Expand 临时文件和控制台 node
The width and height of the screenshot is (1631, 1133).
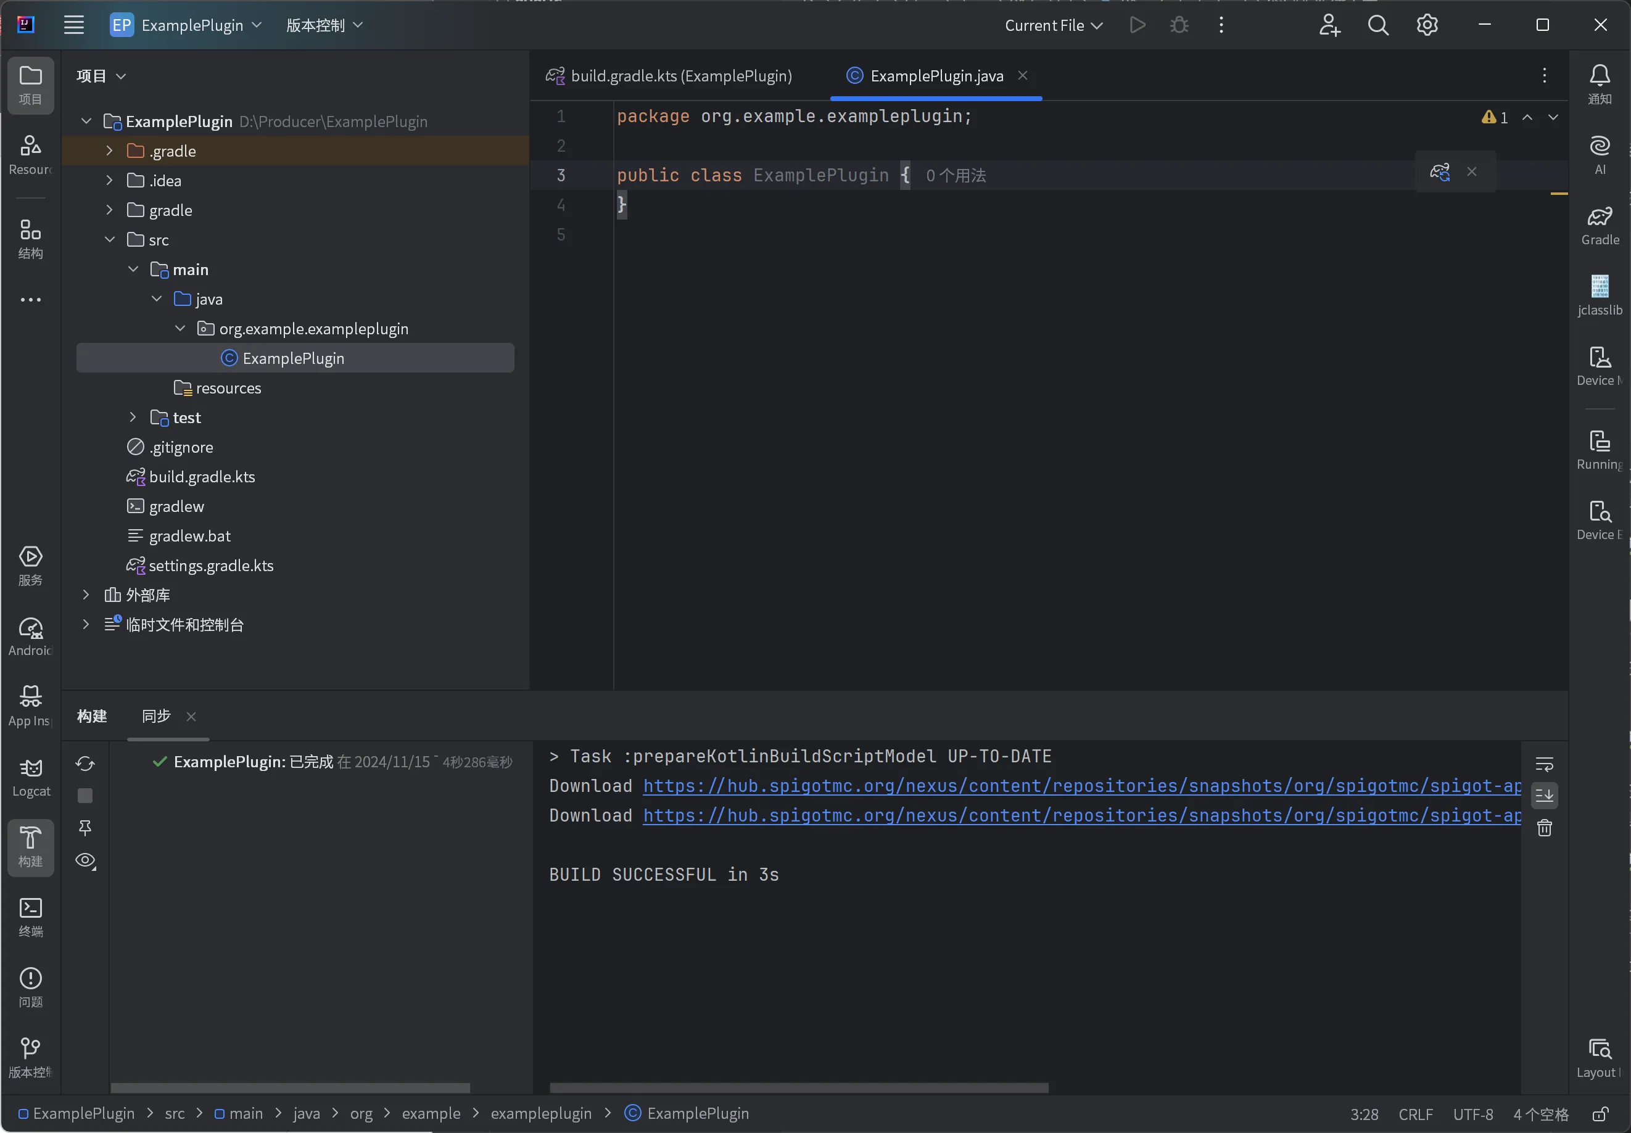pos(86,625)
